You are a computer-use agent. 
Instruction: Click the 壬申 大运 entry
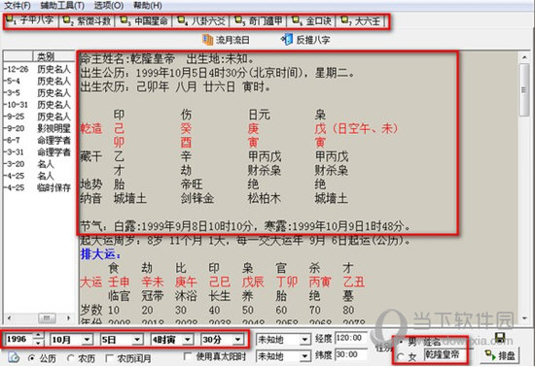click(x=119, y=282)
